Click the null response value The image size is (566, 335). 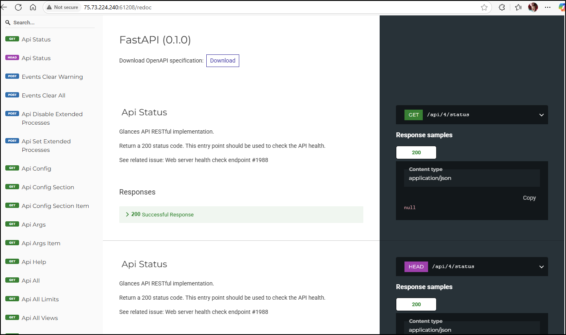(410, 207)
